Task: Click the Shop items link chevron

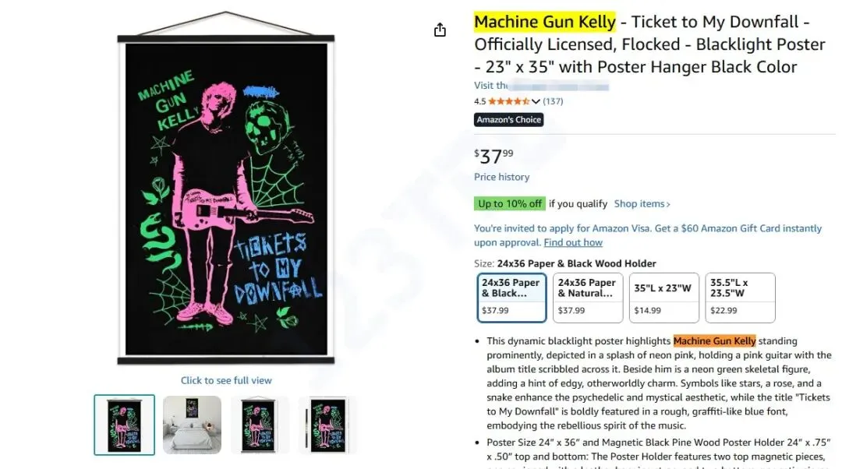Action: pyautogui.click(x=668, y=204)
